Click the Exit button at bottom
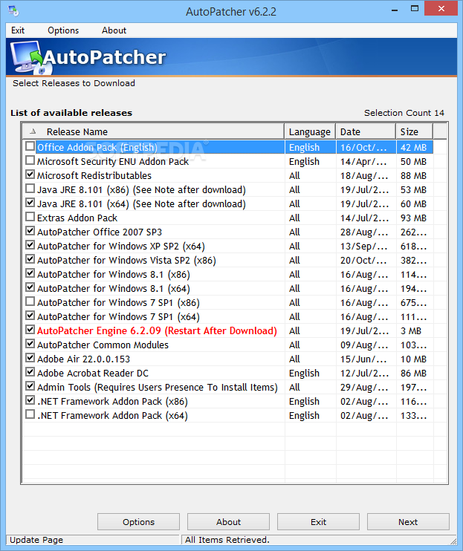The image size is (463, 551). [319, 522]
